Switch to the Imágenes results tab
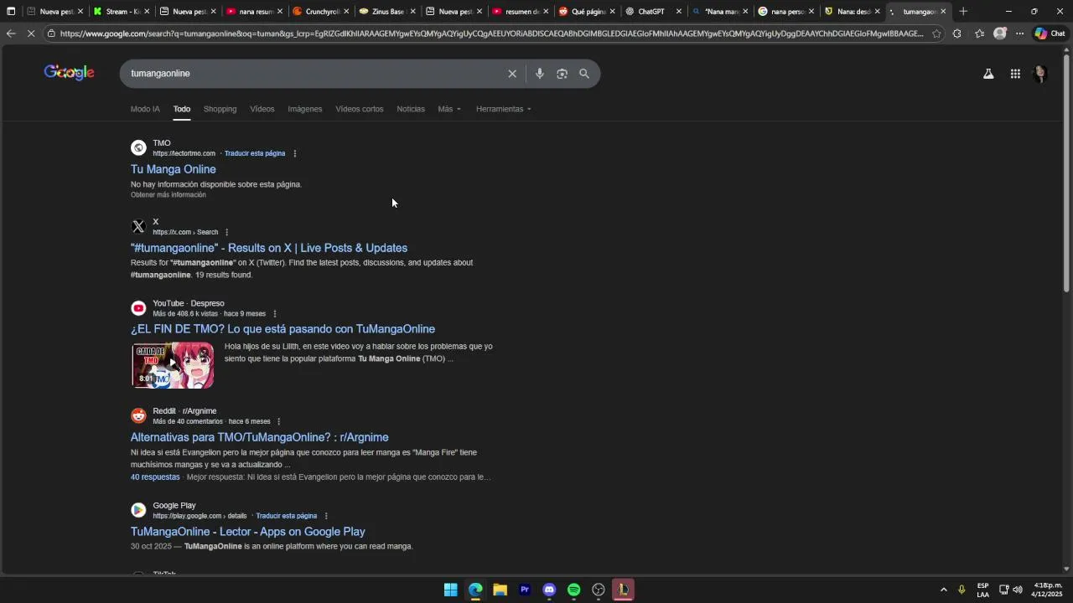The image size is (1073, 603). (305, 109)
